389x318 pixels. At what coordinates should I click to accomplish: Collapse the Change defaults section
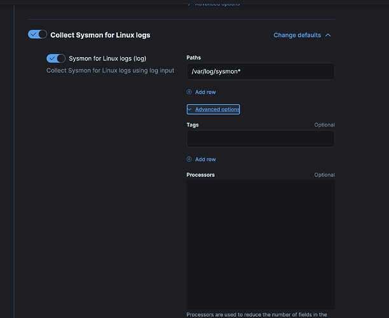point(302,35)
